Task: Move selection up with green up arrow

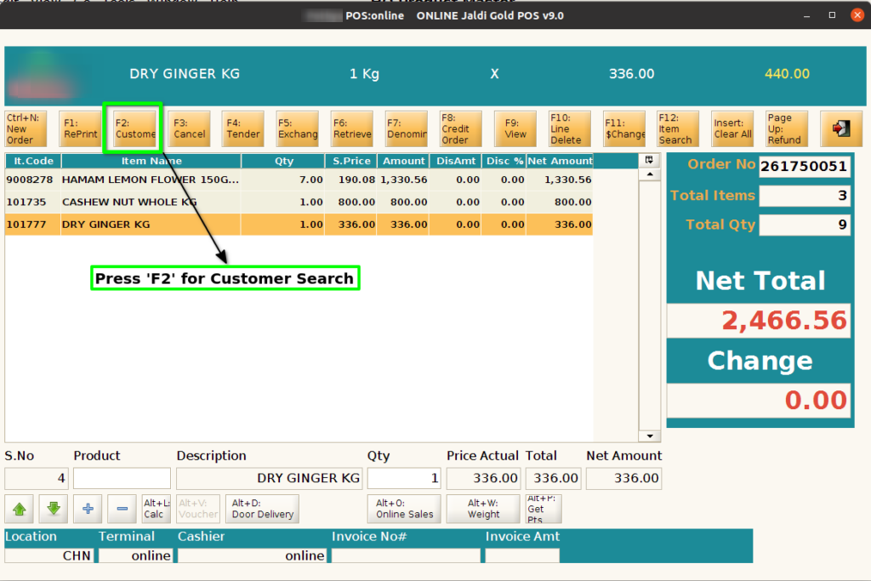Action: [20, 509]
